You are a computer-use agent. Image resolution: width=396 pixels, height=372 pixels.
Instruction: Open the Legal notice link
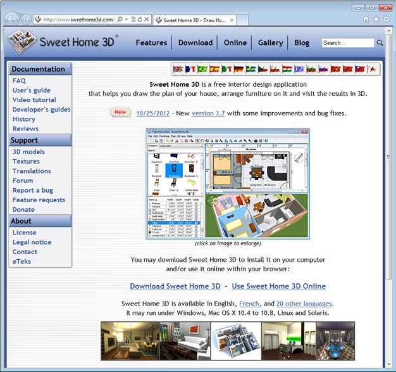coord(32,242)
